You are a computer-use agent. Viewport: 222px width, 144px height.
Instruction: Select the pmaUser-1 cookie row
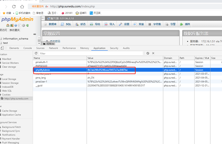127,82
